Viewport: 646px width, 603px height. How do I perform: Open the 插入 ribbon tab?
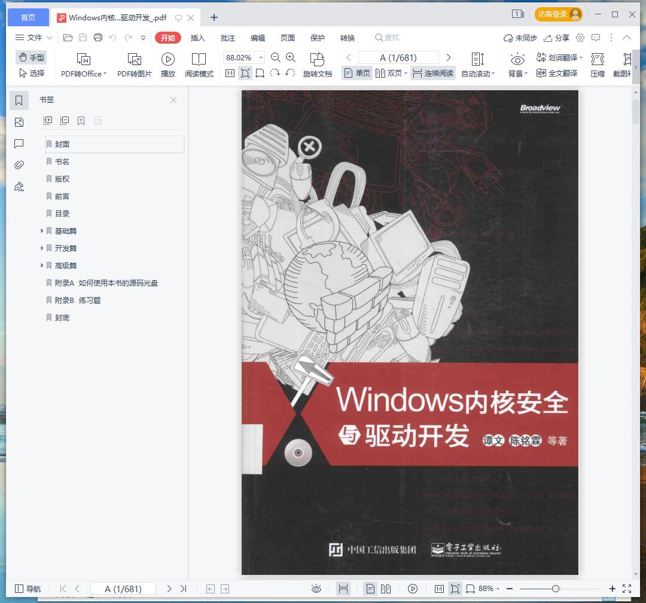tap(197, 38)
